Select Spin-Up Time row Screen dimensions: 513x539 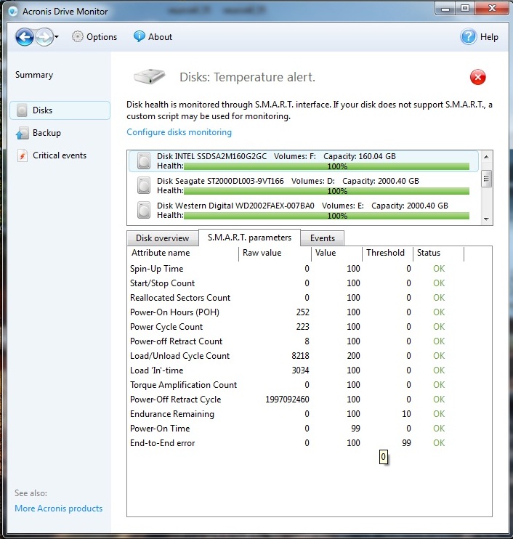[296, 269]
